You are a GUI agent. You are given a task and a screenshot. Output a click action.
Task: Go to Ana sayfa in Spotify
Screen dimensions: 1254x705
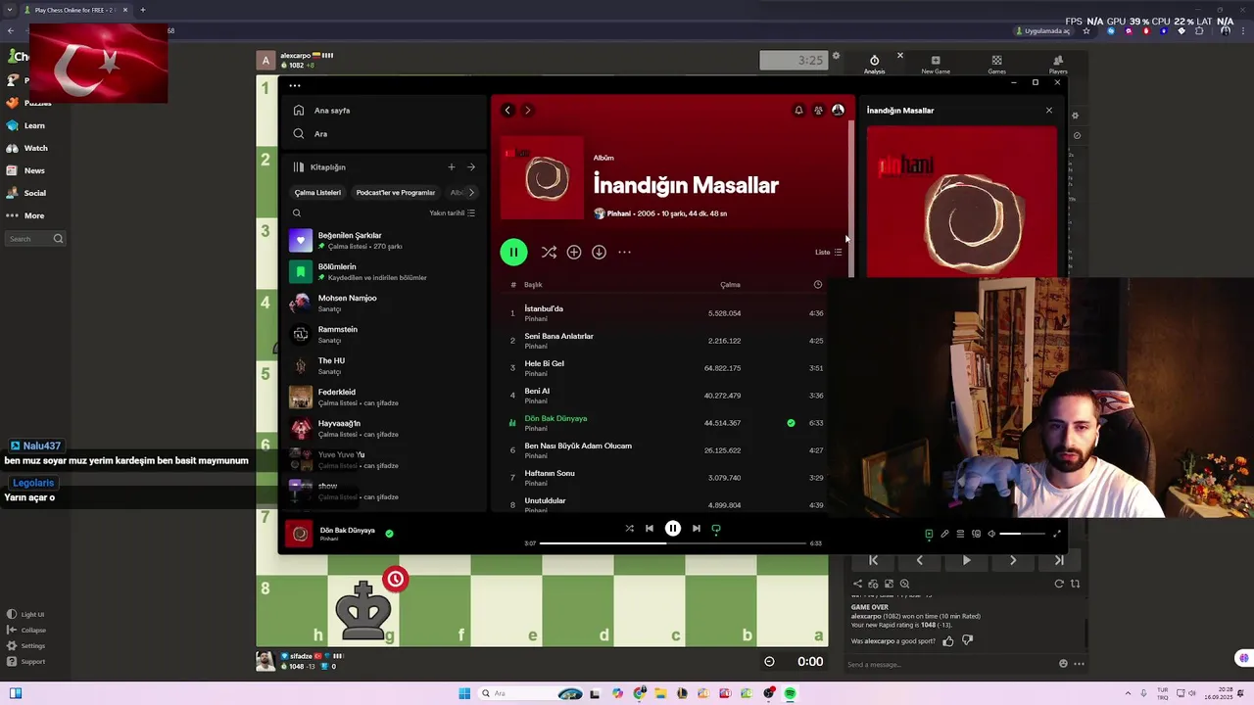(x=321, y=111)
